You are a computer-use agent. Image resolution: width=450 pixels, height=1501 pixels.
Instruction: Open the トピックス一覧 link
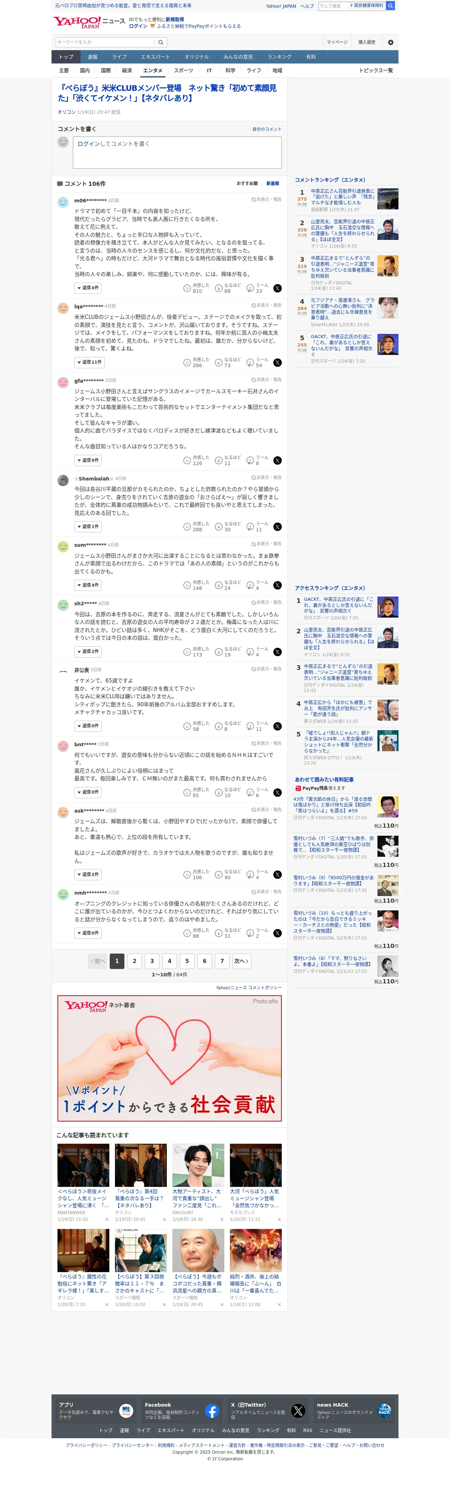click(x=376, y=70)
